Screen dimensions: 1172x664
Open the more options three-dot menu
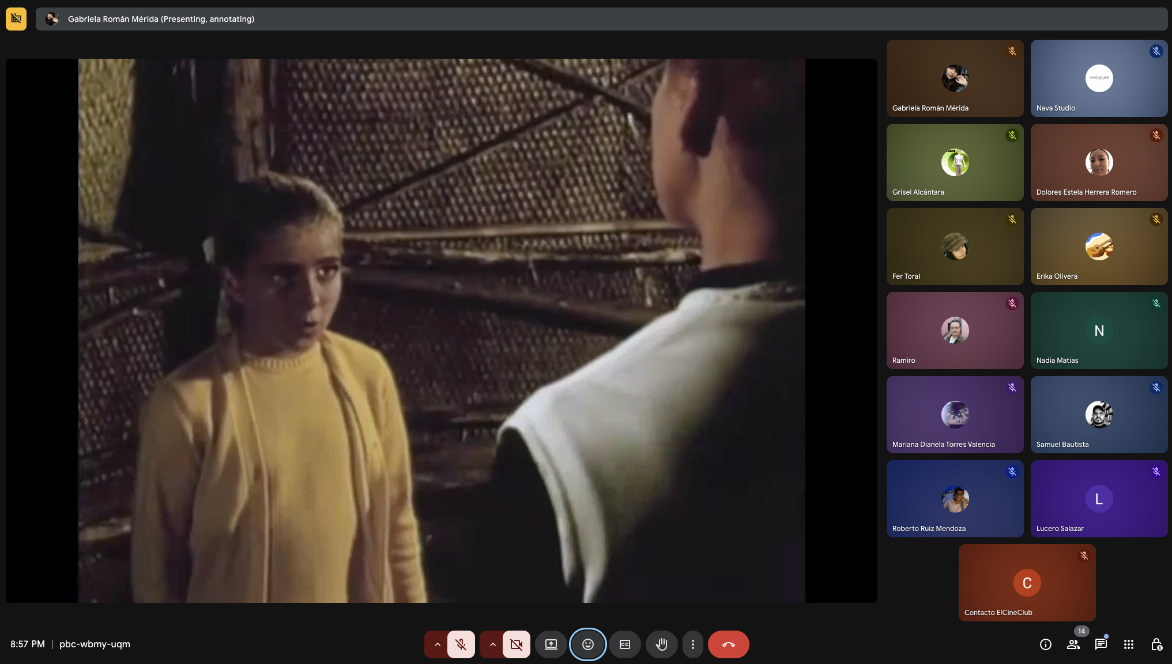coord(692,644)
